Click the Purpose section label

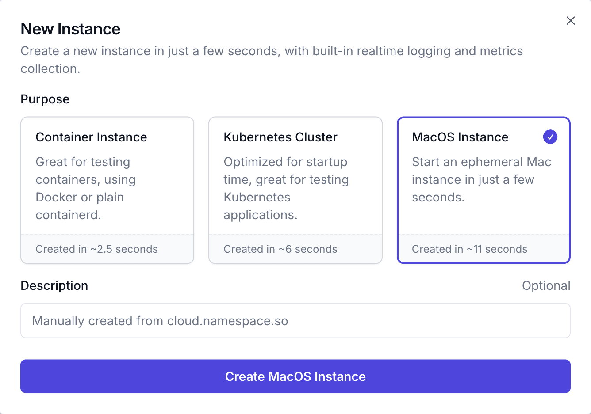(x=45, y=99)
